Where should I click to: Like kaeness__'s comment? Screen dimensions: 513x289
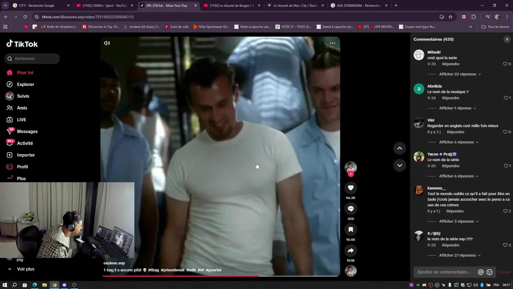[505, 211]
